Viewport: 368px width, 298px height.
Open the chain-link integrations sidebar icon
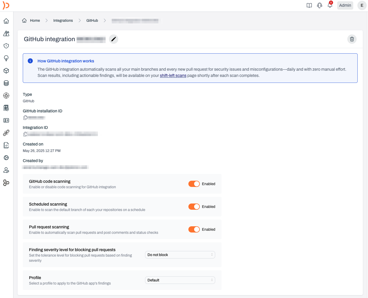[6, 133]
